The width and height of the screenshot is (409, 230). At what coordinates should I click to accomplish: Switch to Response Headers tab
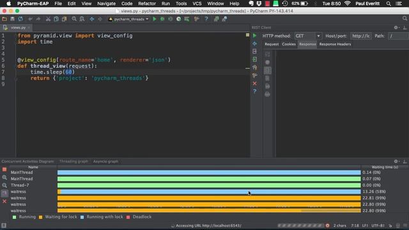(335, 44)
